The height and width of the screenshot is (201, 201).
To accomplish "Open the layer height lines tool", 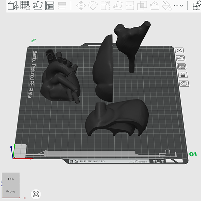I will click(62, 5).
